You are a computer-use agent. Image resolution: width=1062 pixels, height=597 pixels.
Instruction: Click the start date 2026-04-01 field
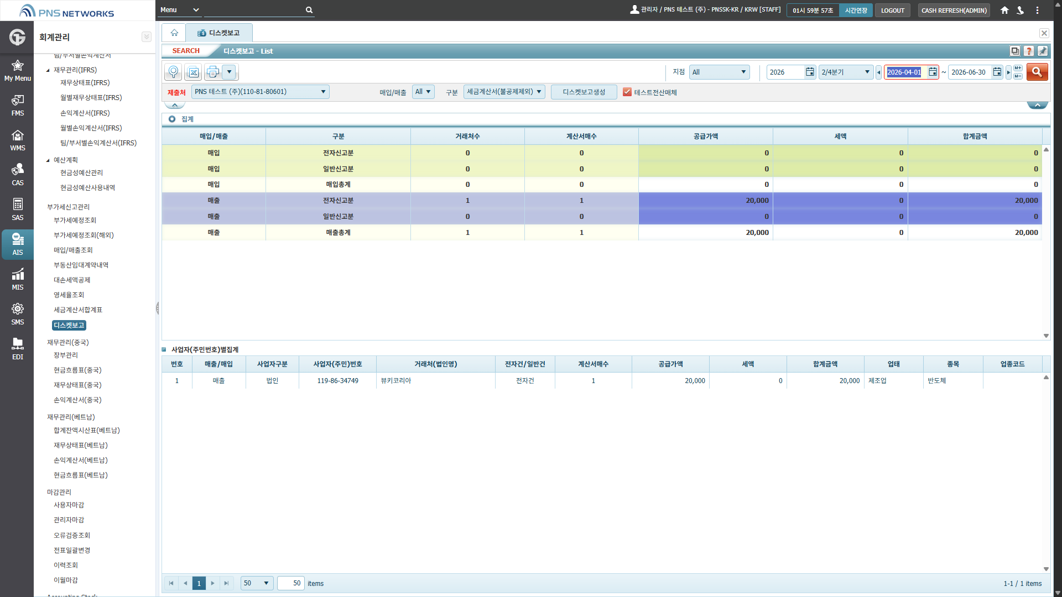click(x=904, y=72)
